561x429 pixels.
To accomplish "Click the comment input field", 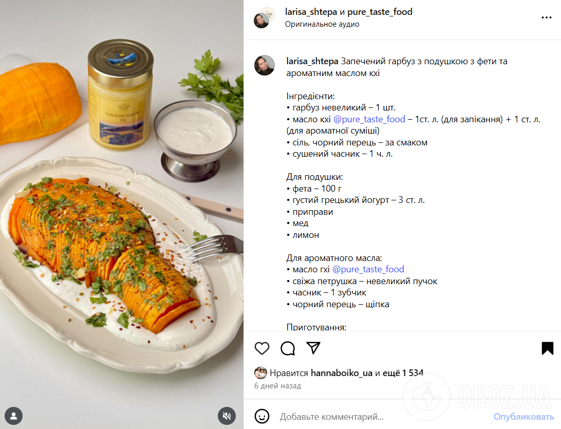I will coord(380,417).
